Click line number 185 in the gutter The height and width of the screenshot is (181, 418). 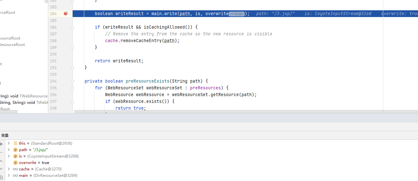[53, 20]
